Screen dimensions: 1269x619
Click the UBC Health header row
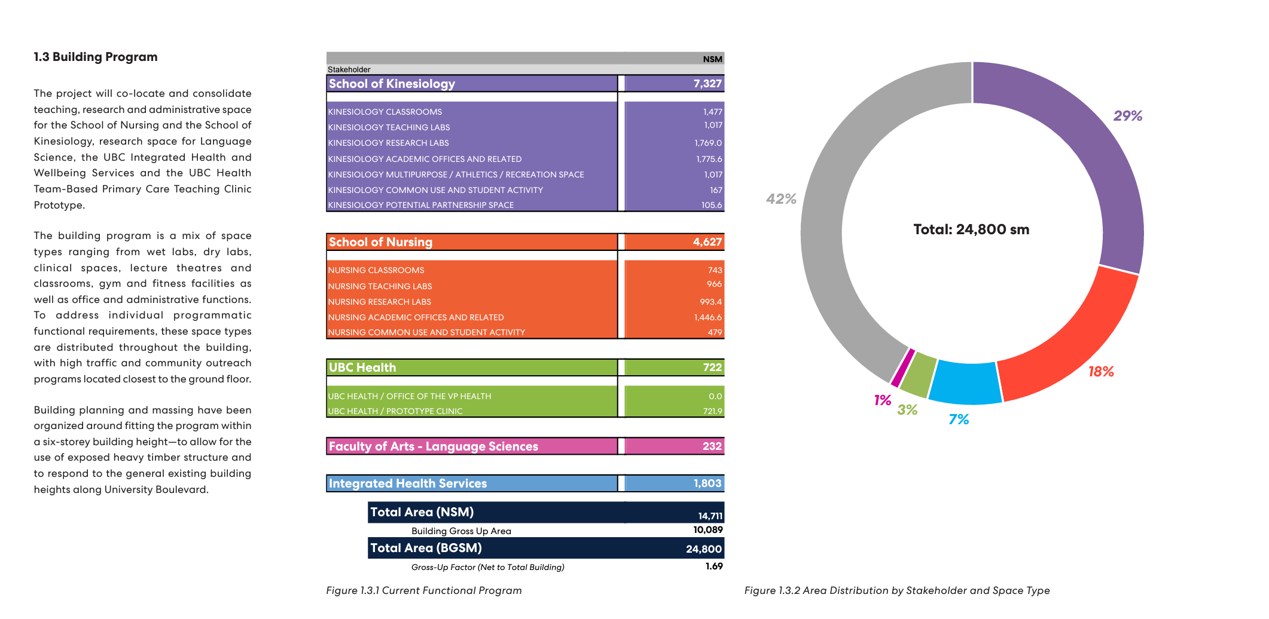(525, 367)
